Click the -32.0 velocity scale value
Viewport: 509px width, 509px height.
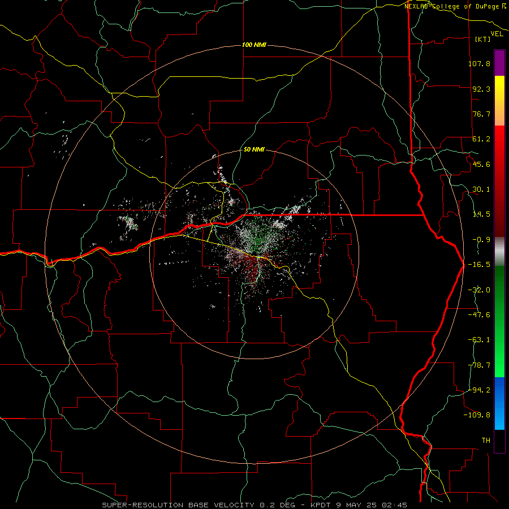pos(479,290)
